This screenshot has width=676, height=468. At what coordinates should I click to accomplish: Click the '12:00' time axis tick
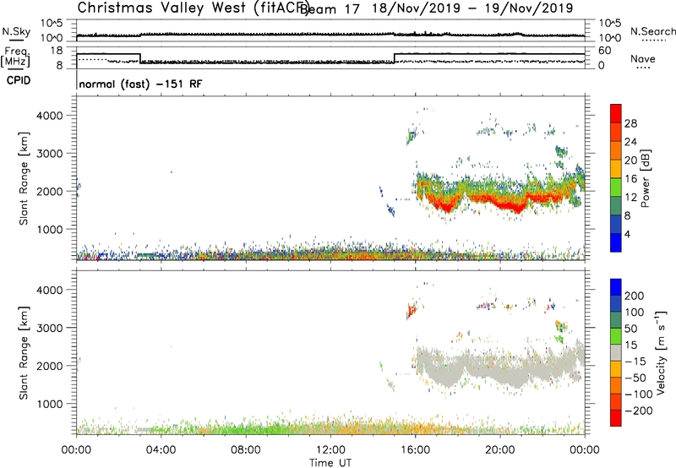point(330,450)
